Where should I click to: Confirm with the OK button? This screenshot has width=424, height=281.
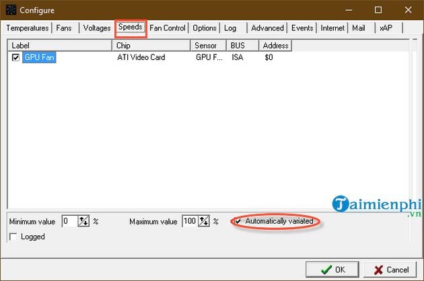[x=332, y=270]
